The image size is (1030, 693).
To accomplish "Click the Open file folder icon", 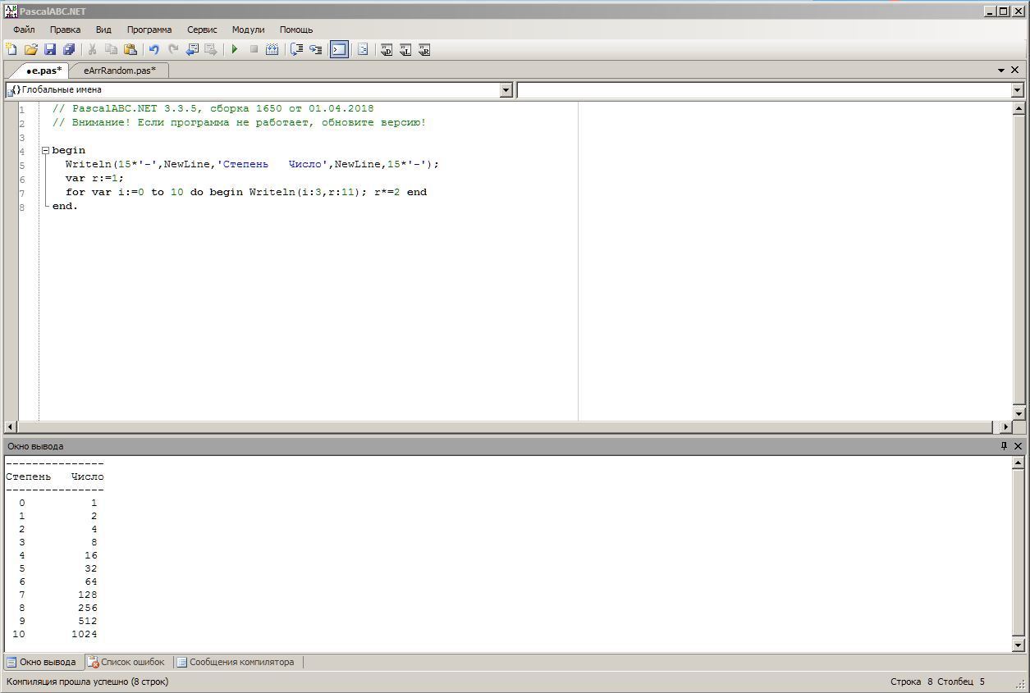I will point(30,50).
